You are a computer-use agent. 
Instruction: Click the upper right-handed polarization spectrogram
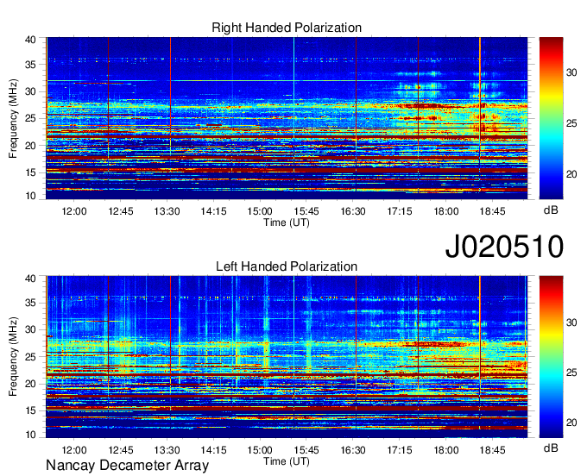(287, 118)
